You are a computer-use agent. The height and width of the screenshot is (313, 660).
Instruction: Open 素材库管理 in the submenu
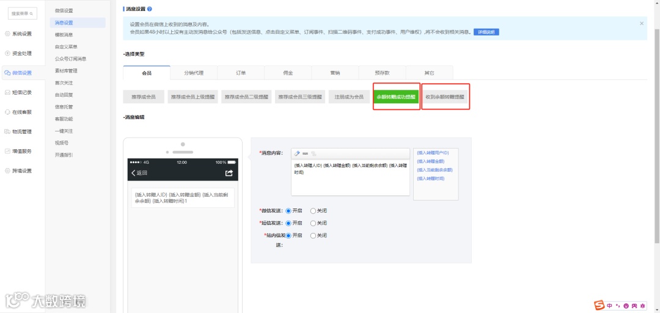click(x=66, y=71)
